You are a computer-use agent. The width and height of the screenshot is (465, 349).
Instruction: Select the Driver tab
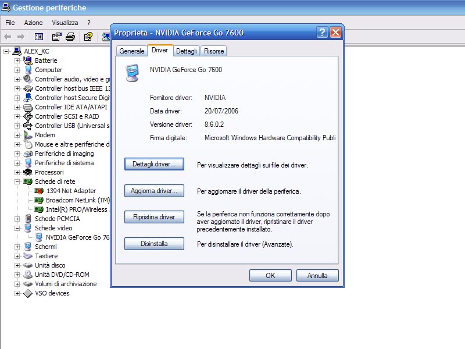tap(160, 50)
